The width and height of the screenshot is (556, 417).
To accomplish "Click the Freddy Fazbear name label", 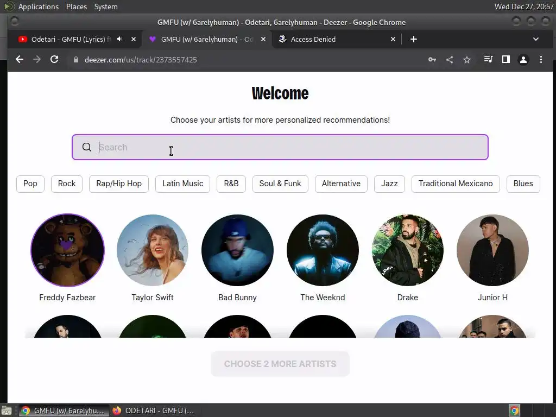I will [x=67, y=298].
